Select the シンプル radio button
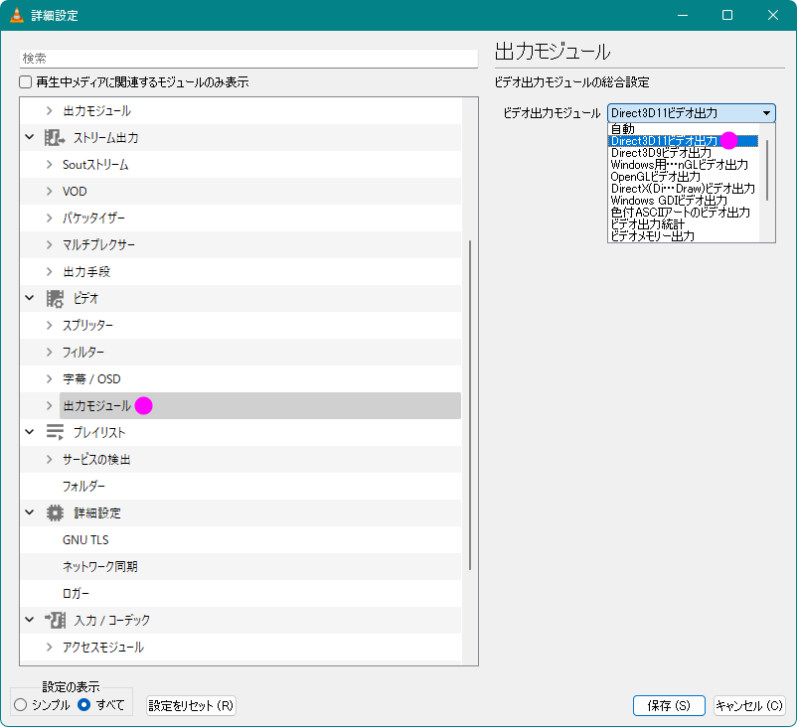Viewport: 797px width, 727px height. tap(20, 704)
